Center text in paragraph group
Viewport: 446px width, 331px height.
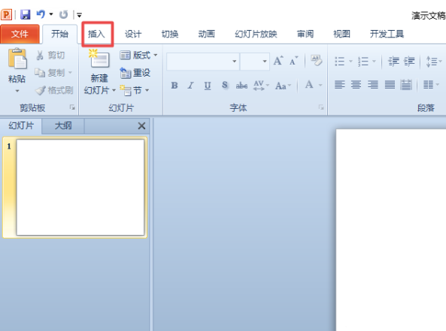(x=356, y=85)
